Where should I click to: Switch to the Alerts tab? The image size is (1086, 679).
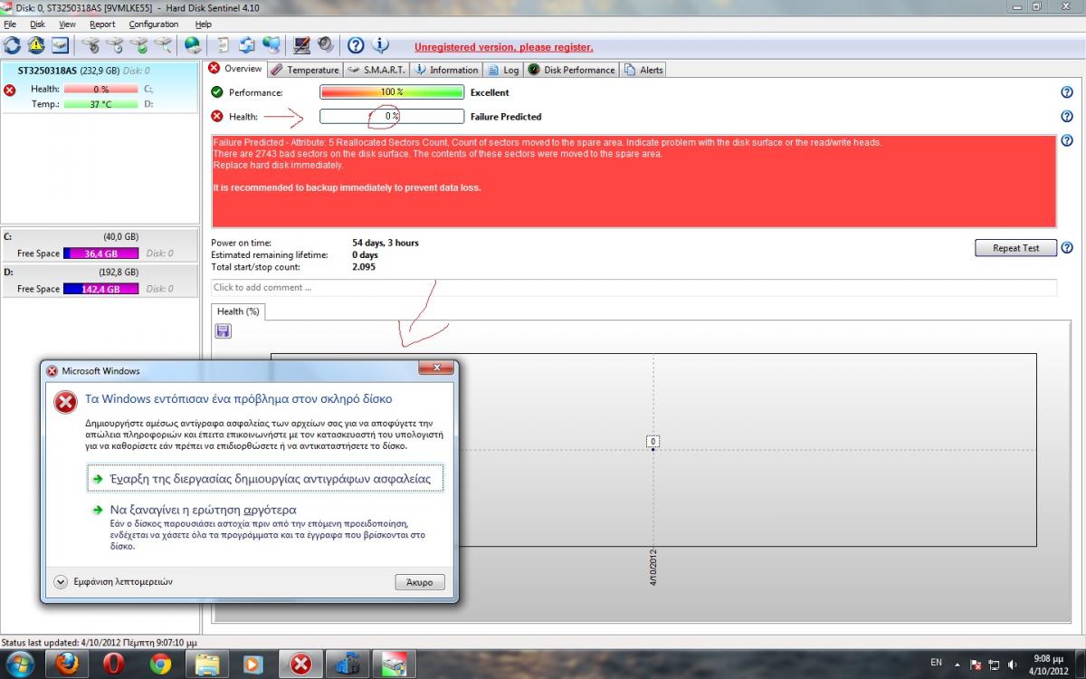tap(643, 70)
